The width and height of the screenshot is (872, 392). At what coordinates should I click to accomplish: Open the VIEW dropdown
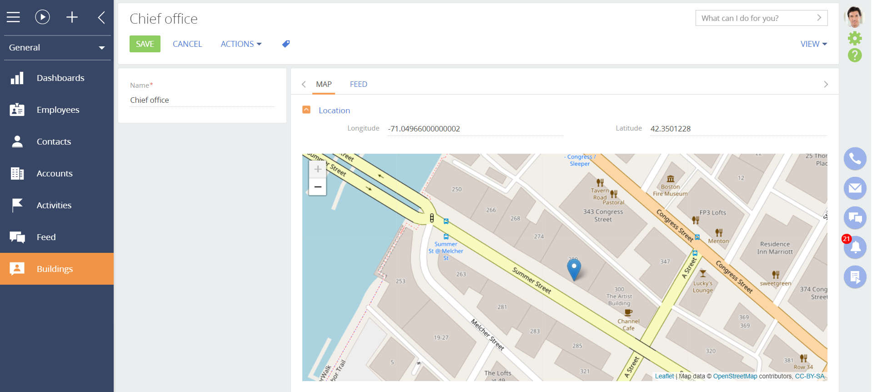[813, 44]
